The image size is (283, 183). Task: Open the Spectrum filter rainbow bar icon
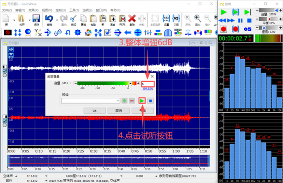pyautogui.click(x=208, y=32)
